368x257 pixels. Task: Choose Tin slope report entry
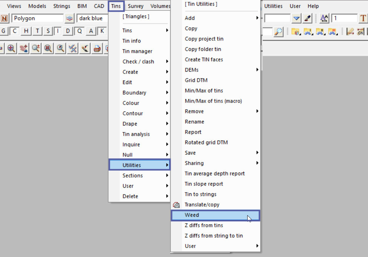[x=204, y=184]
